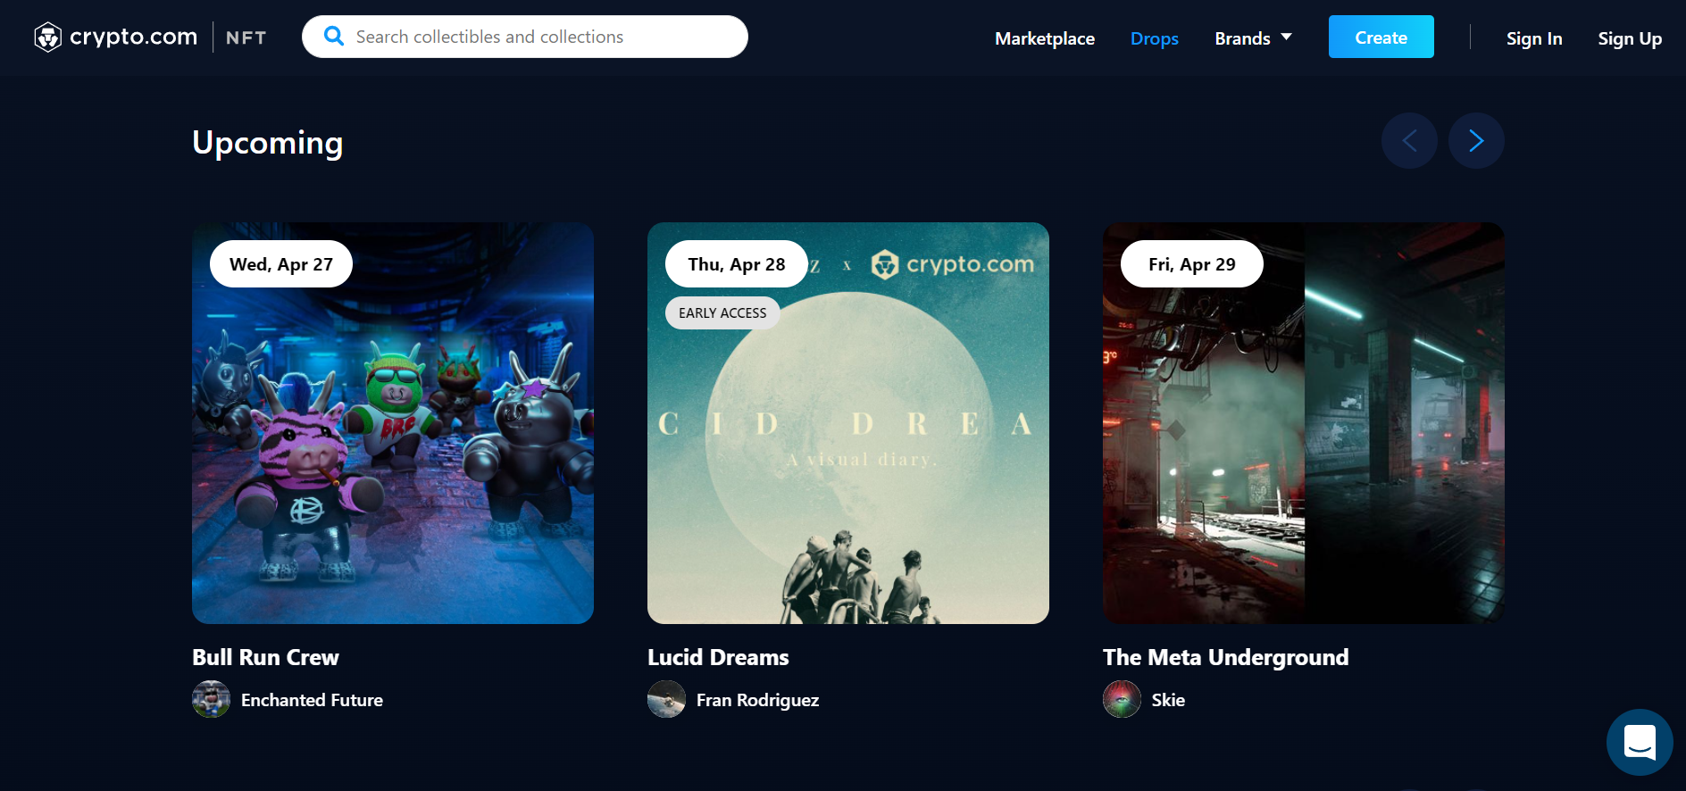Click the Wed, Apr 27 date badge
Image resolution: width=1686 pixels, height=791 pixels.
coord(281,264)
